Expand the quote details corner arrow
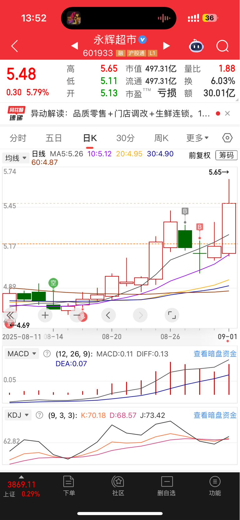240x520 pixels. click(237, 100)
